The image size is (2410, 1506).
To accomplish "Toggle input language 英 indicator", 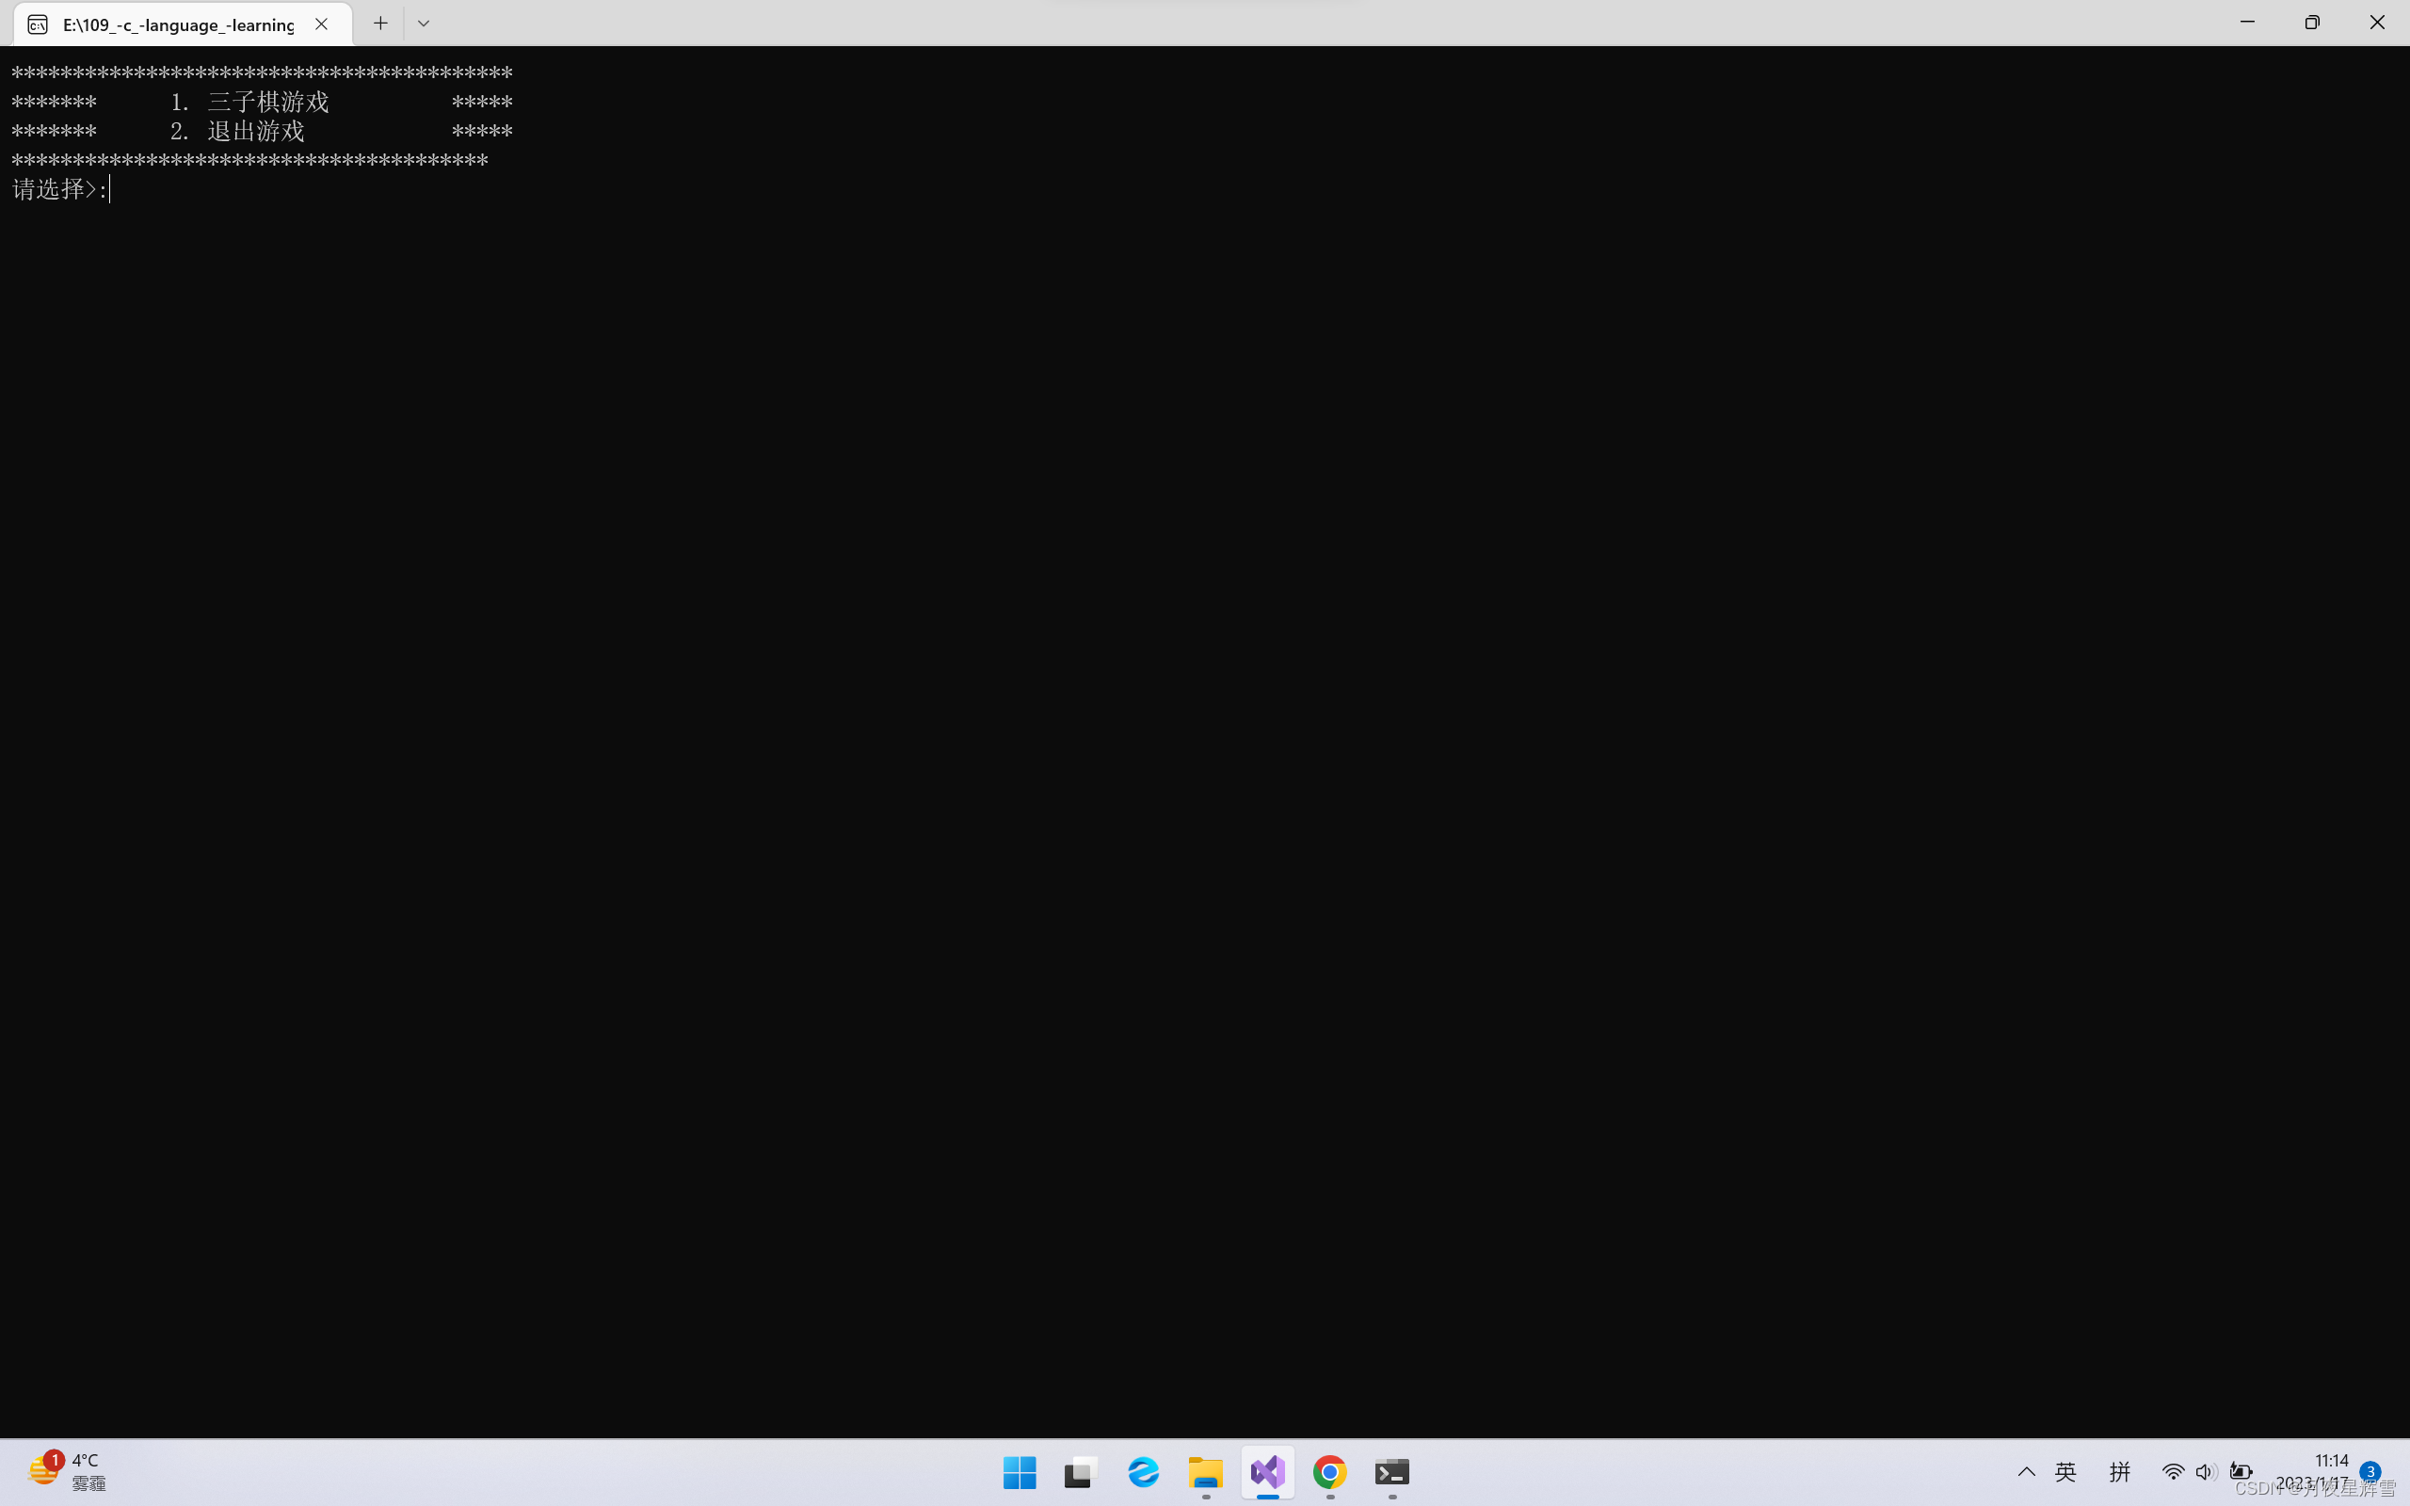I will (x=2065, y=1471).
